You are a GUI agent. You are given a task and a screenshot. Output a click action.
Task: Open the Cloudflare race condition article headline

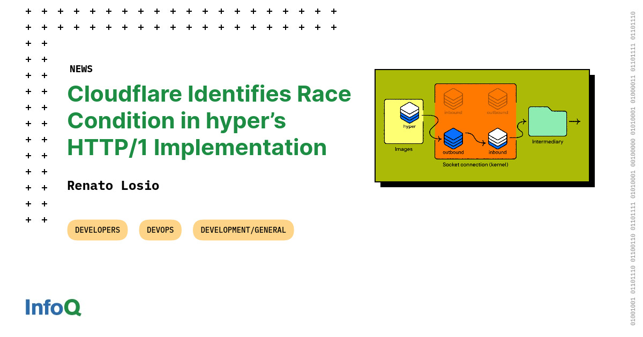(209, 121)
